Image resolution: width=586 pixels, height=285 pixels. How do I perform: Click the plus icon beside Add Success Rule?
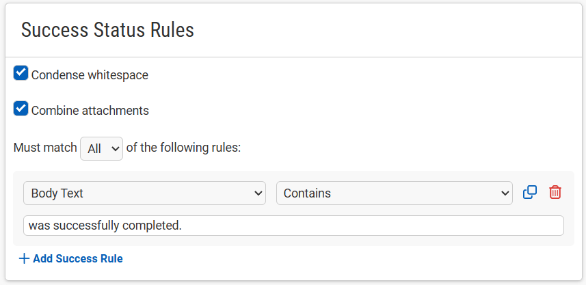coord(24,258)
